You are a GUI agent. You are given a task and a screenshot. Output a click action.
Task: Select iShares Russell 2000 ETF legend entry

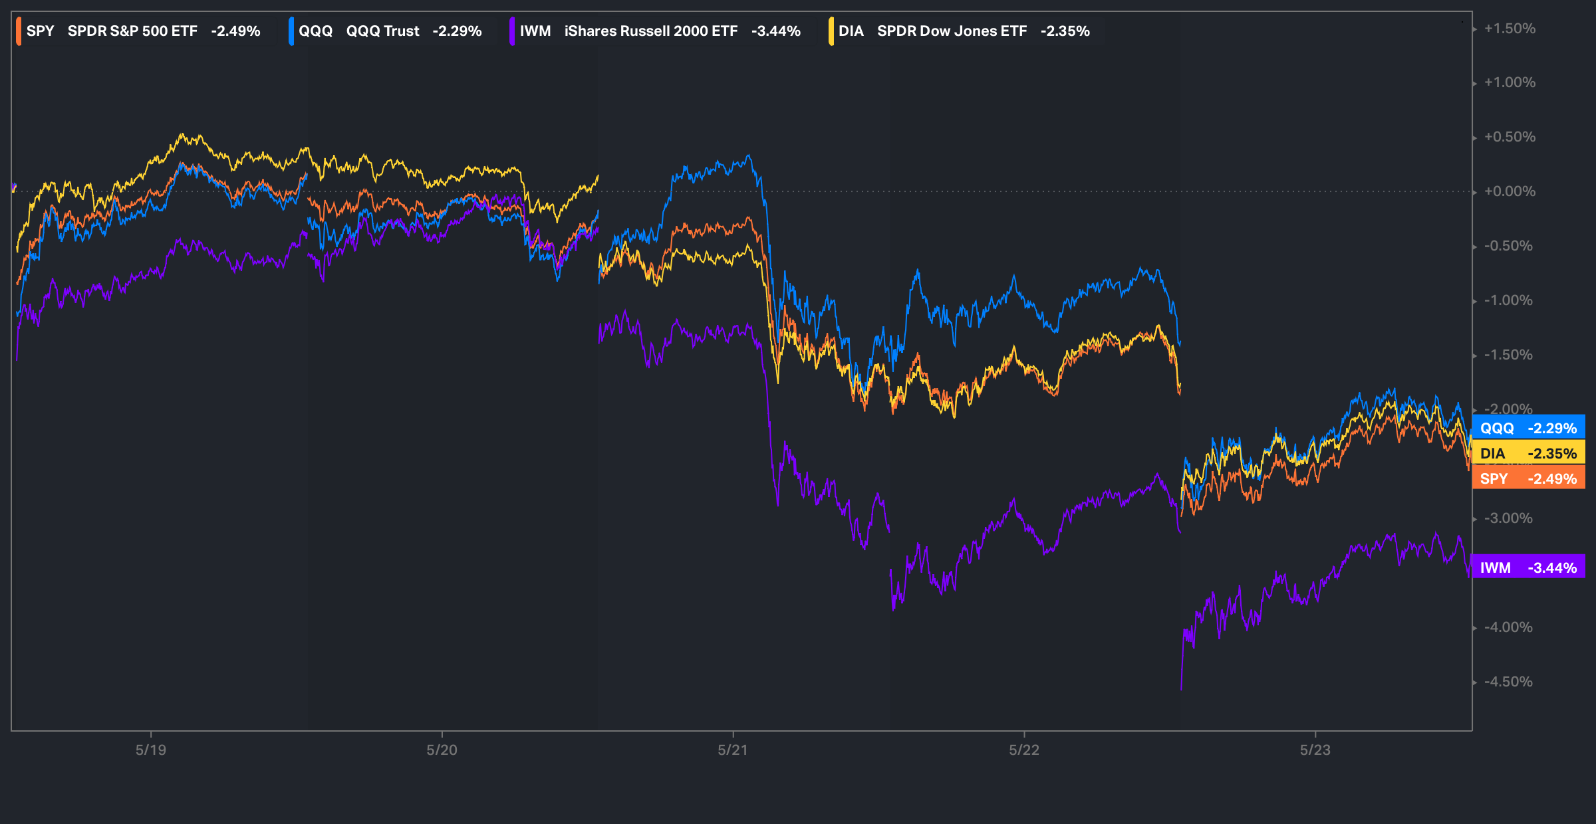[x=650, y=31]
